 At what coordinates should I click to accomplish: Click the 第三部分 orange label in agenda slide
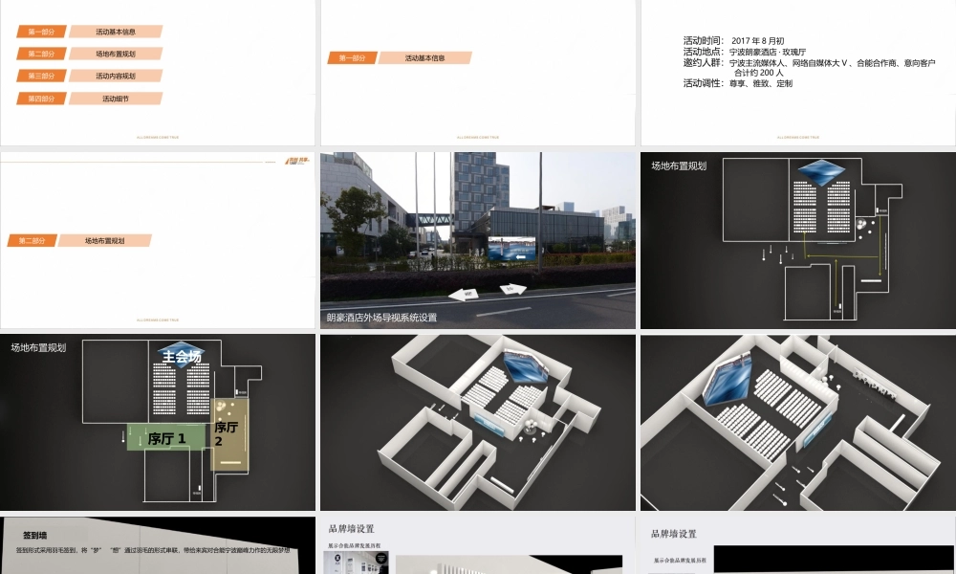[41, 76]
